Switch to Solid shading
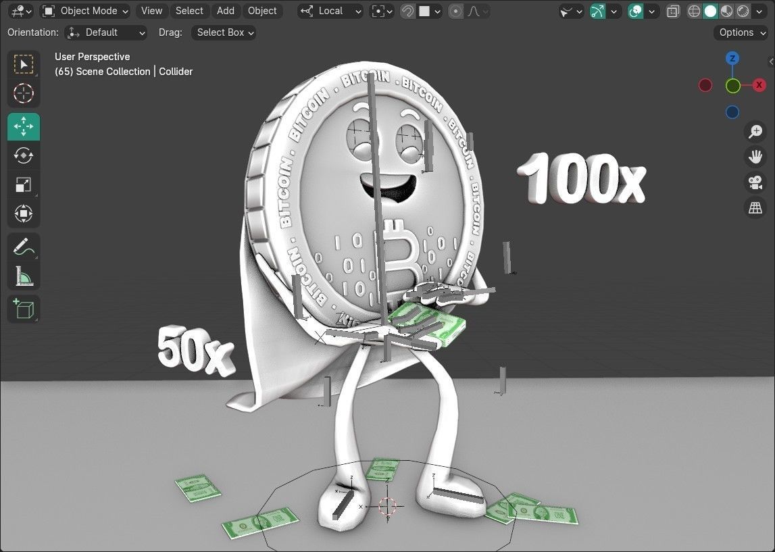This screenshot has height=552, width=775. pos(710,11)
